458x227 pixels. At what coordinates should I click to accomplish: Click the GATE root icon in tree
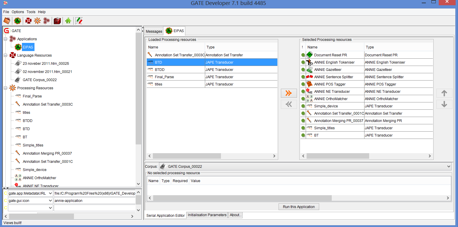point(7,31)
